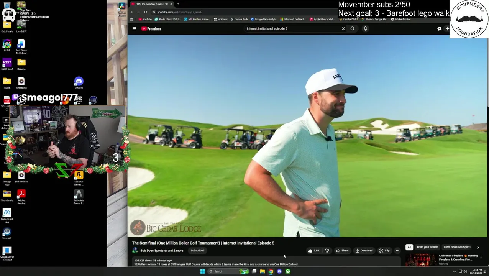Open the AURA desktop icon

click(7, 46)
